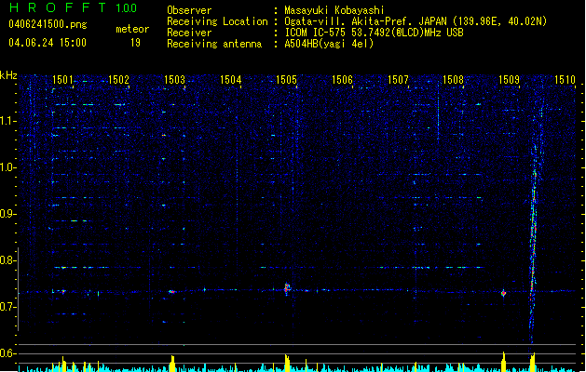Click the 0.8 frequency axis label

coord(7,260)
